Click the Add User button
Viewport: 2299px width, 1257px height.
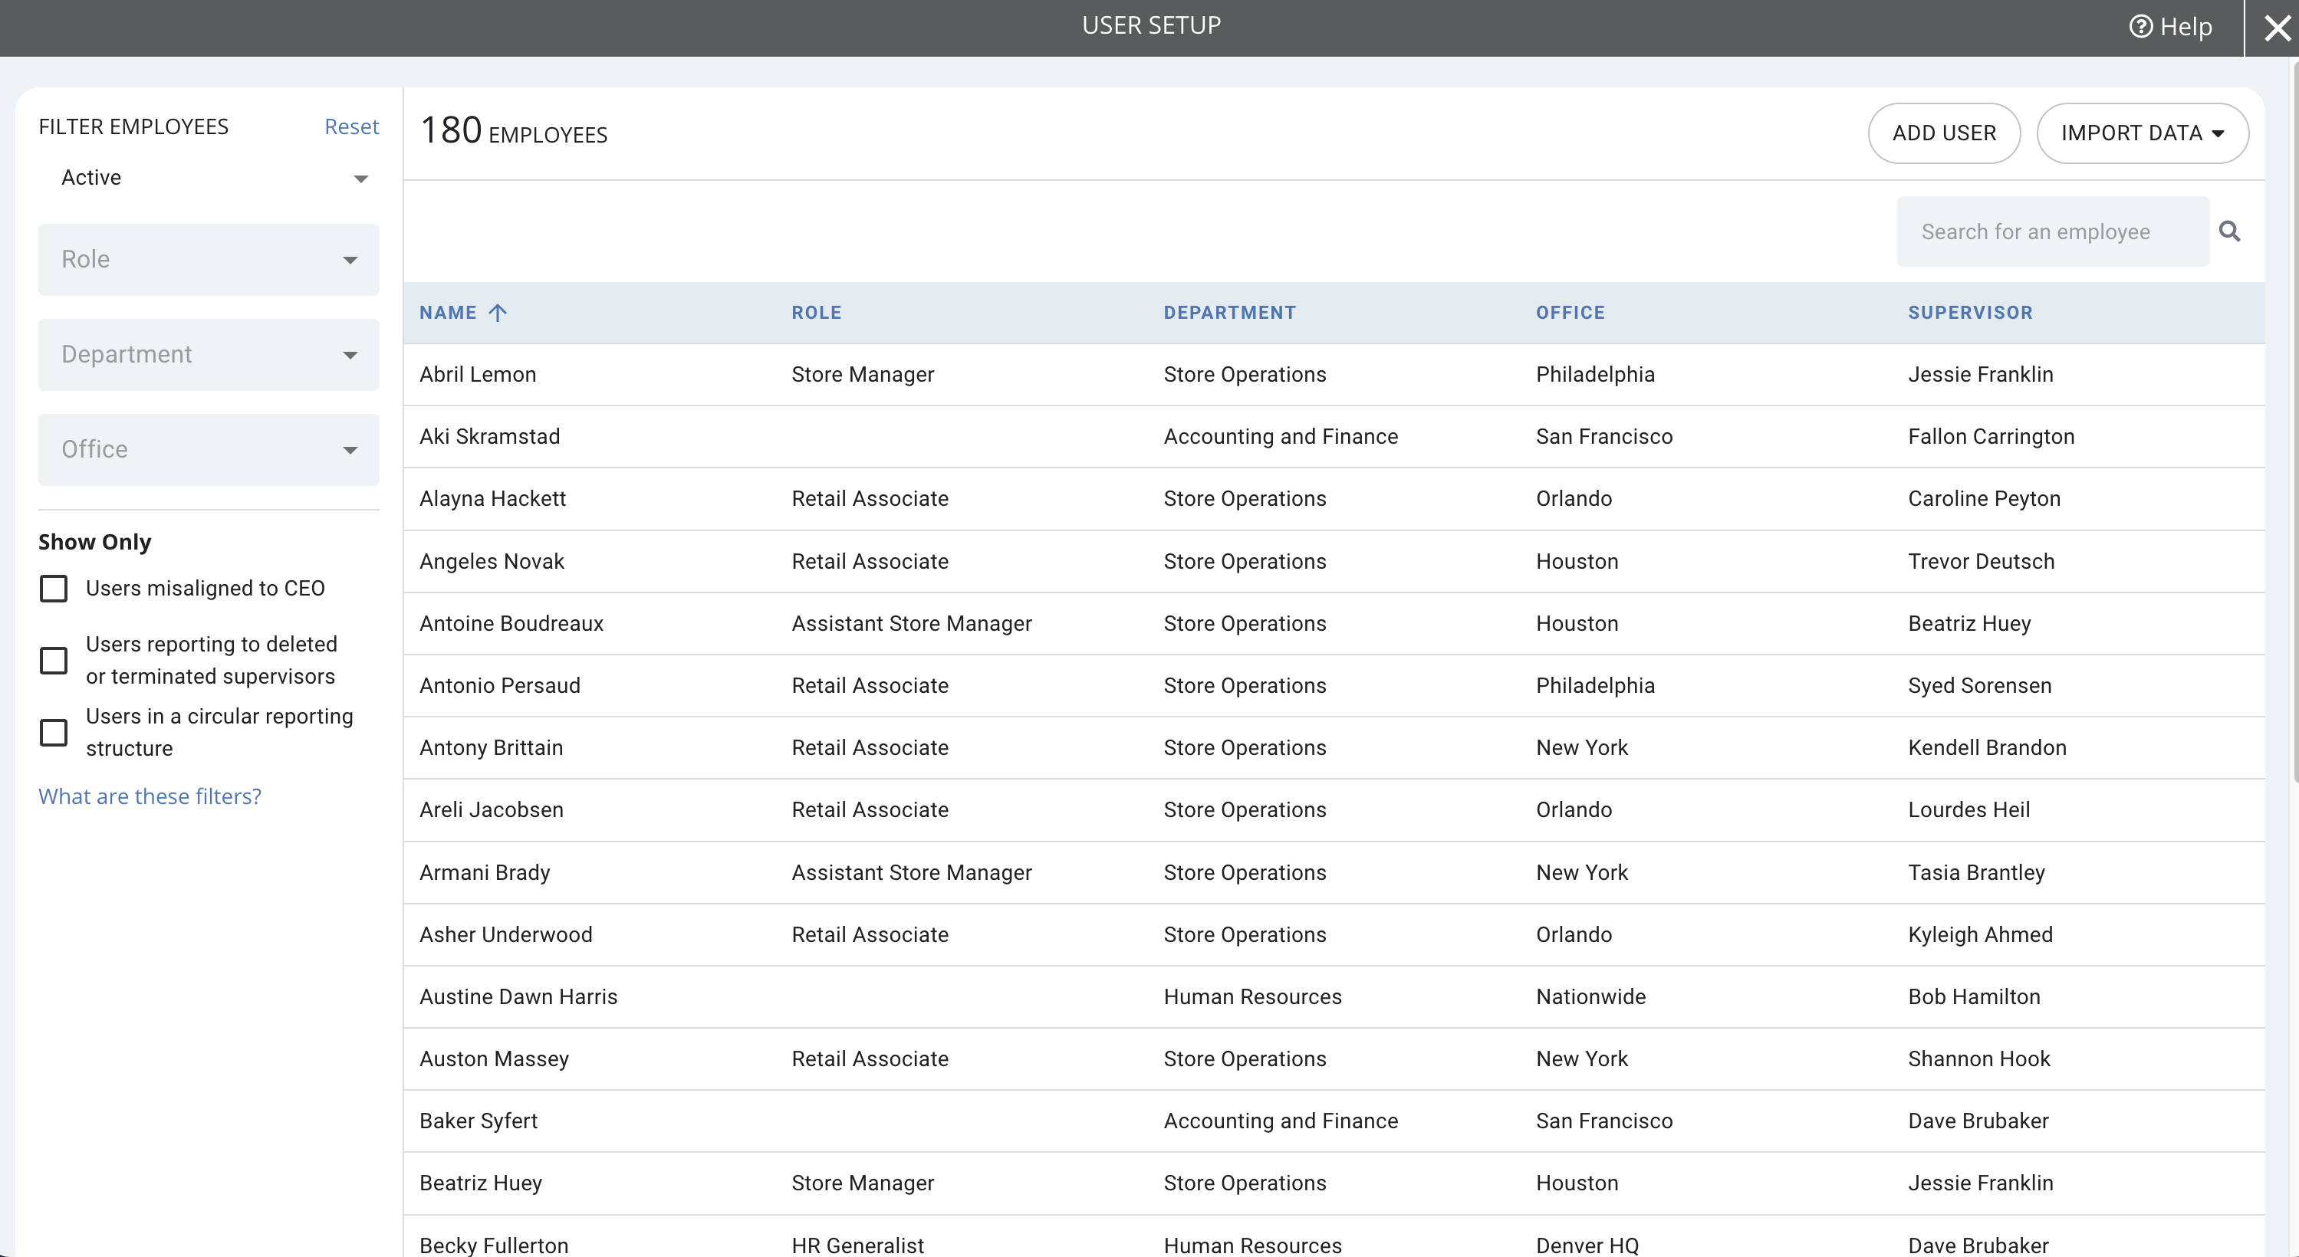(1944, 133)
